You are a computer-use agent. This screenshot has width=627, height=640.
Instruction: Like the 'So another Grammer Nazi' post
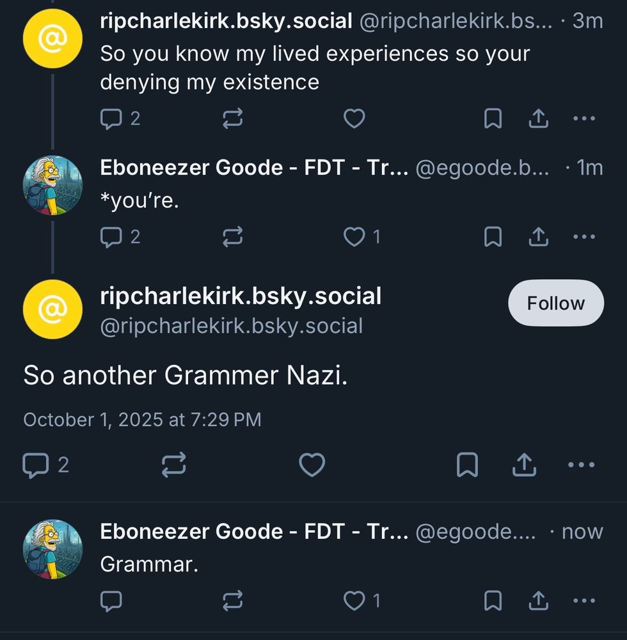pyautogui.click(x=312, y=465)
